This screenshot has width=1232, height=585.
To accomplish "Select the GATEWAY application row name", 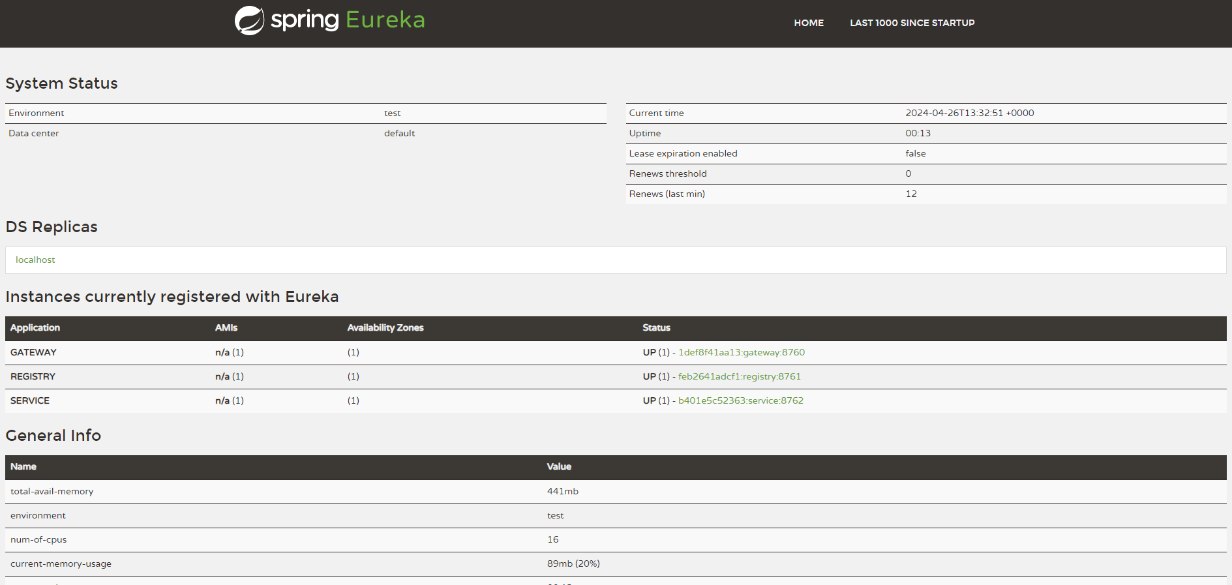I will [x=33, y=352].
